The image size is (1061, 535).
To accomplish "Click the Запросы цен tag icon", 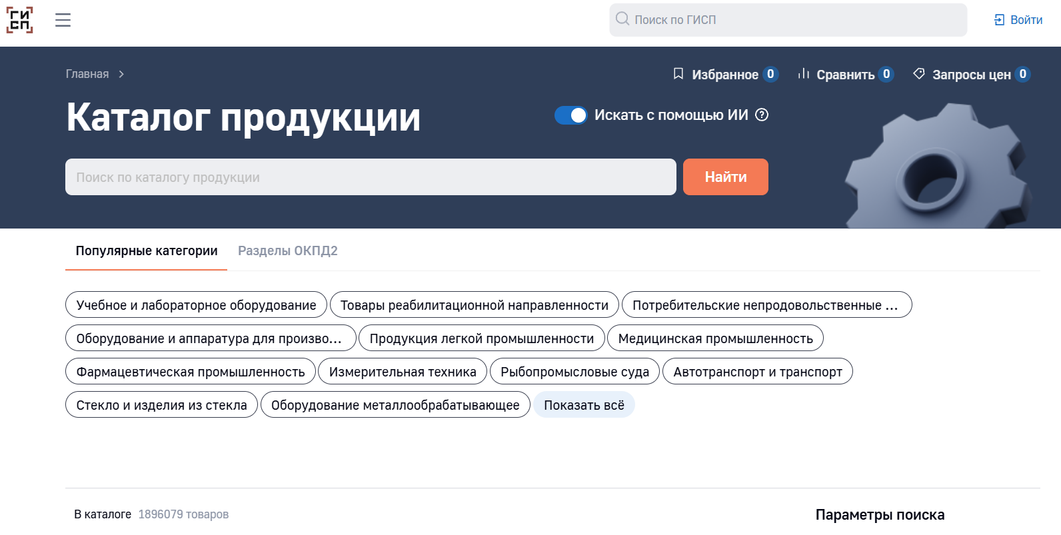I will (919, 74).
